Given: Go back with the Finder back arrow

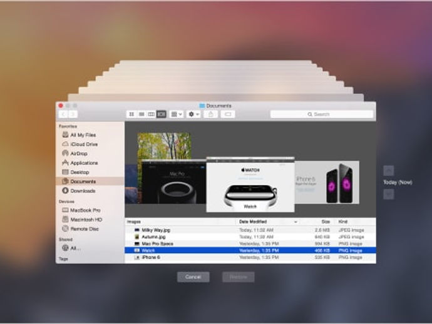Looking at the screenshot, I should [x=63, y=114].
